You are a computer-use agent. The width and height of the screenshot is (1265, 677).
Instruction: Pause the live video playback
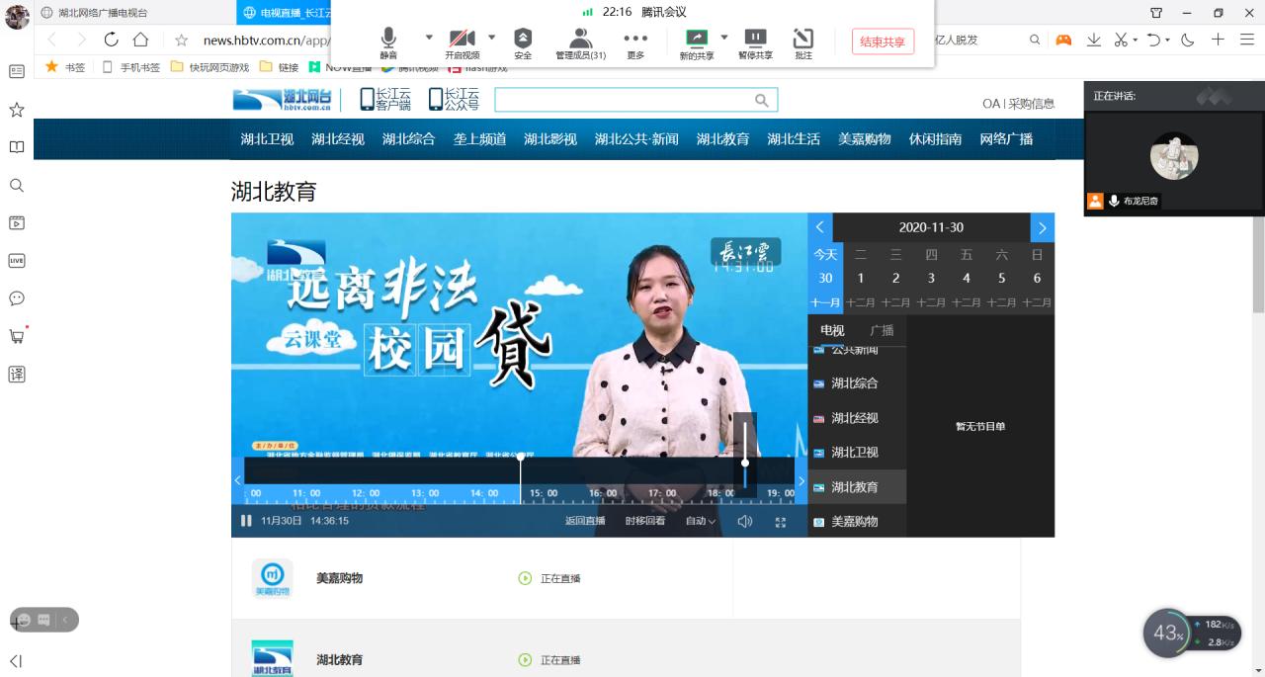point(246,521)
